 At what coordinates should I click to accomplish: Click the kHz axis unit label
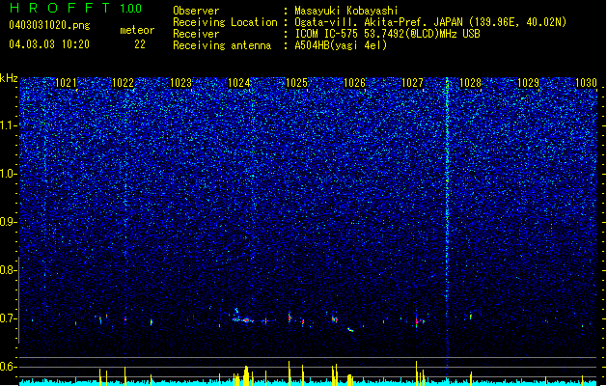click(9, 78)
